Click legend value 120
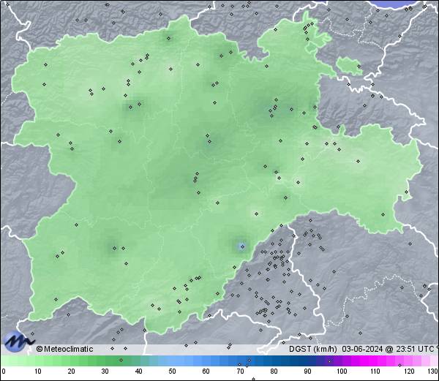The width and height of the screenshot is (439, 381). tap(409, 371)
